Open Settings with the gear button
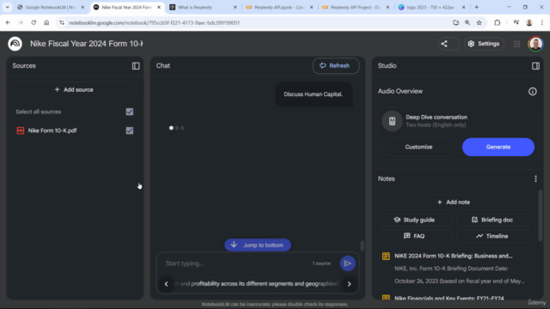This screenshot has height=309, width=550. click(484, 44)
